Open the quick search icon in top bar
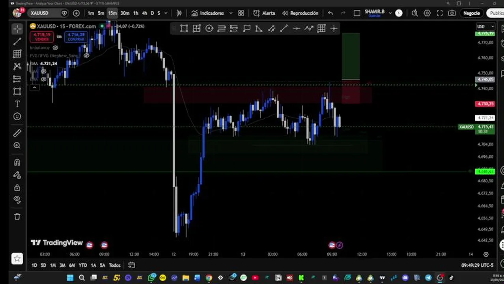Screen dimensions: 504x284 414,13
